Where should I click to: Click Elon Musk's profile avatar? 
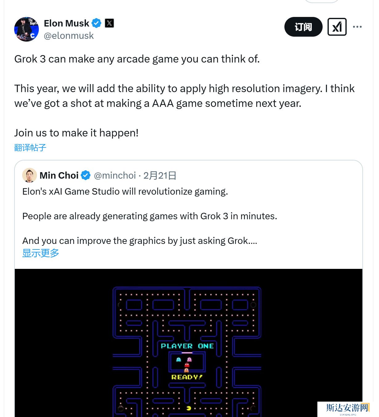pyautogui.click(x=26, y=29)
